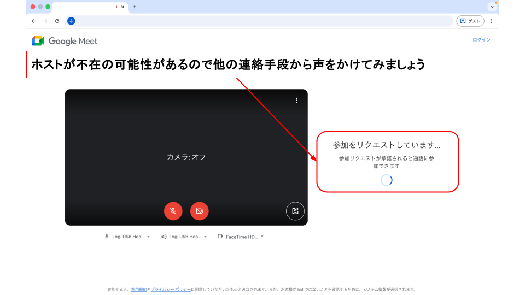This screenshot has width=525, height=295.
Task: Click the ゲスト profile button
Action: click(470, 21)
